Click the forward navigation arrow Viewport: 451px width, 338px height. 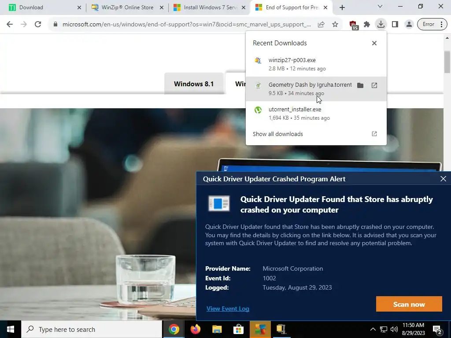(24, 25)
